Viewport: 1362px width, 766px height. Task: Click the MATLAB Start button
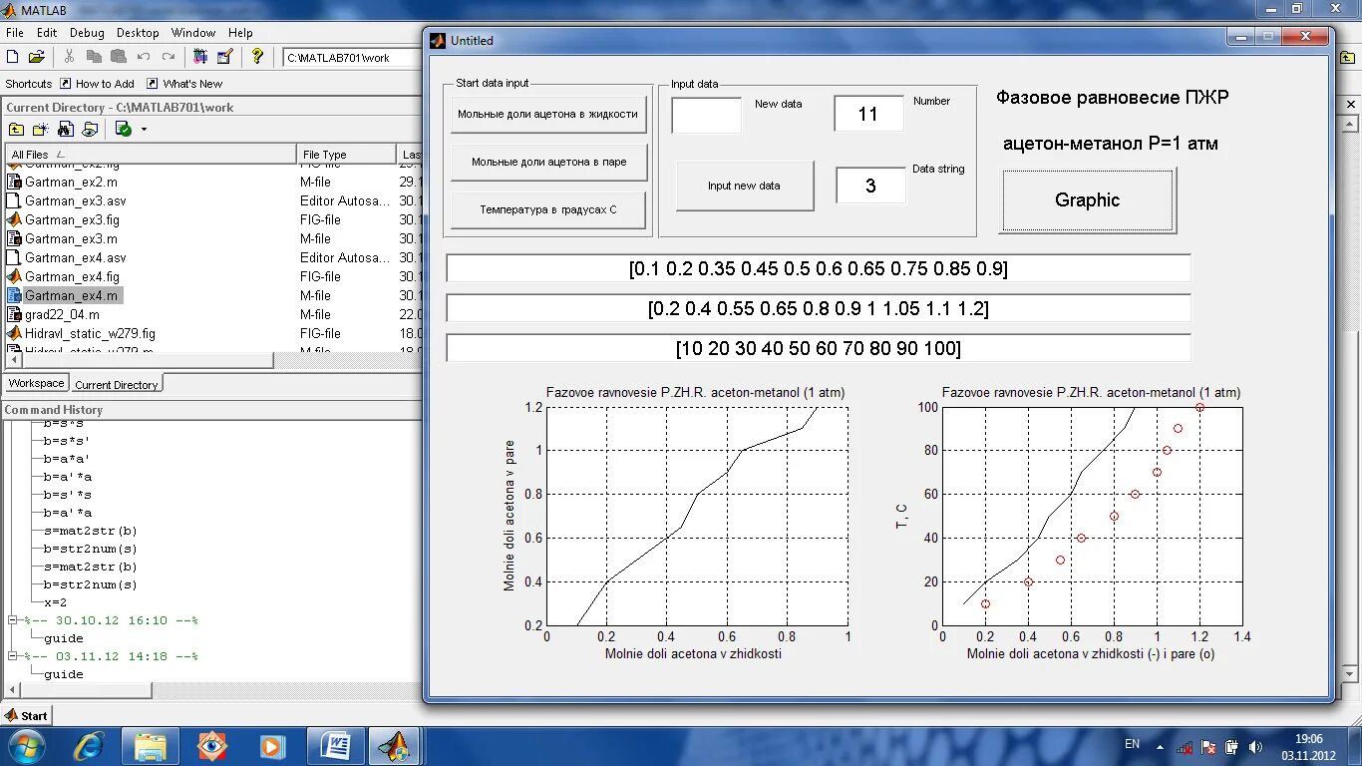(27, 715)
